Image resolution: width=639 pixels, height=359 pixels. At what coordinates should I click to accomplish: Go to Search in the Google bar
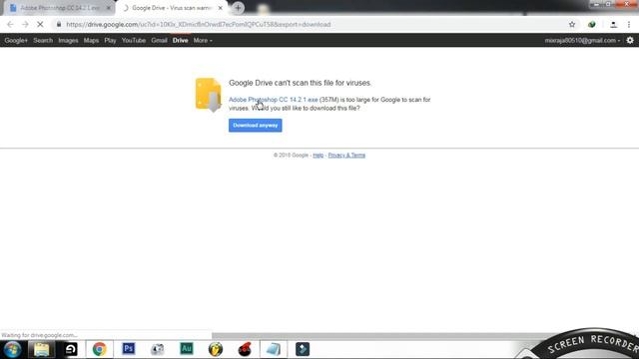click(x=43, y=40)
